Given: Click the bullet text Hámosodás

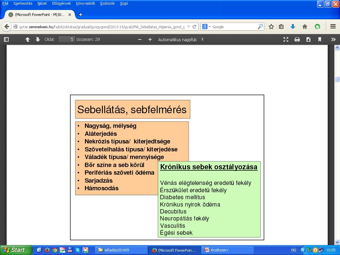Looking at the screenshot, I should click(102, 188).
